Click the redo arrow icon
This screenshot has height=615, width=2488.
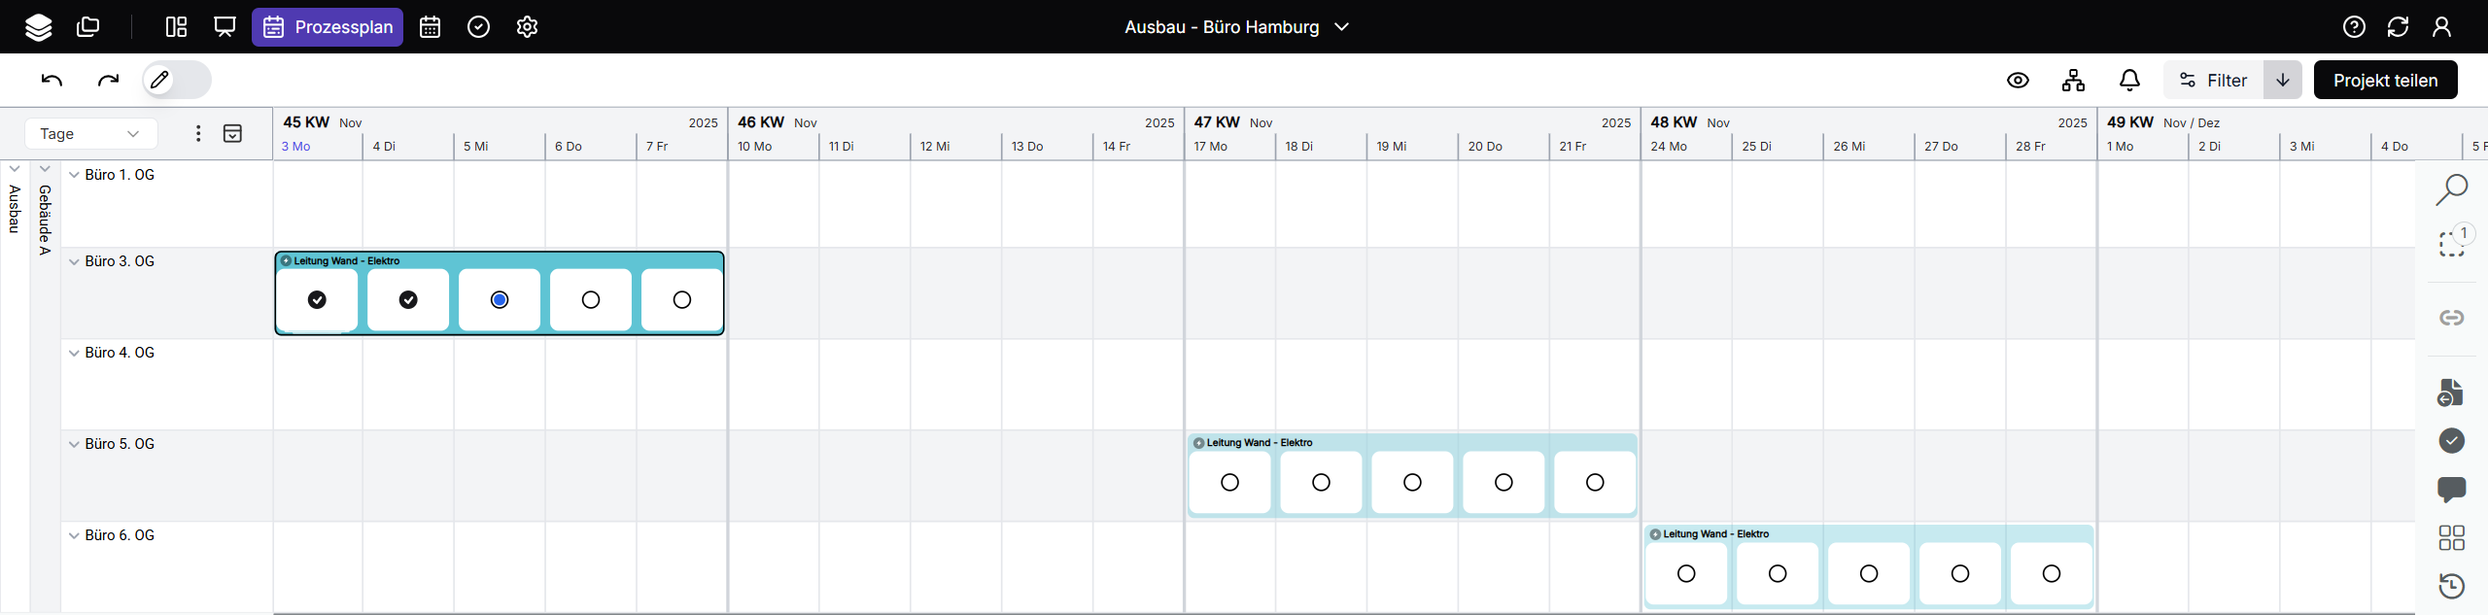pyautogui.click(x=108, y=80)
